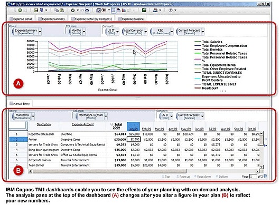
Task: Click Total Salaries legend line swatch
Action: tap(198, 42)
